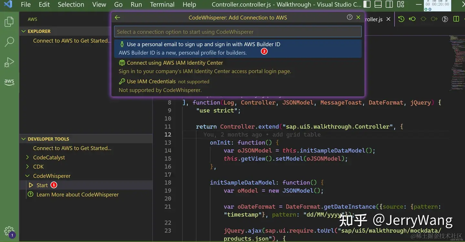Split the editor using the toolbar icon
Viewport: 465px width, 242px height.
[x=456, y=19]
